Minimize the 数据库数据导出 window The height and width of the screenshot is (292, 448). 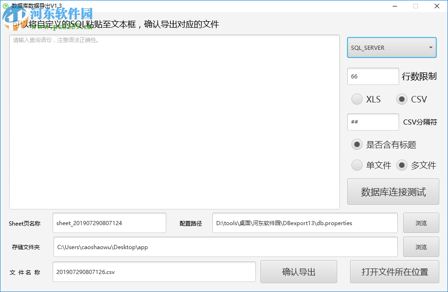(x=395, y=6)
